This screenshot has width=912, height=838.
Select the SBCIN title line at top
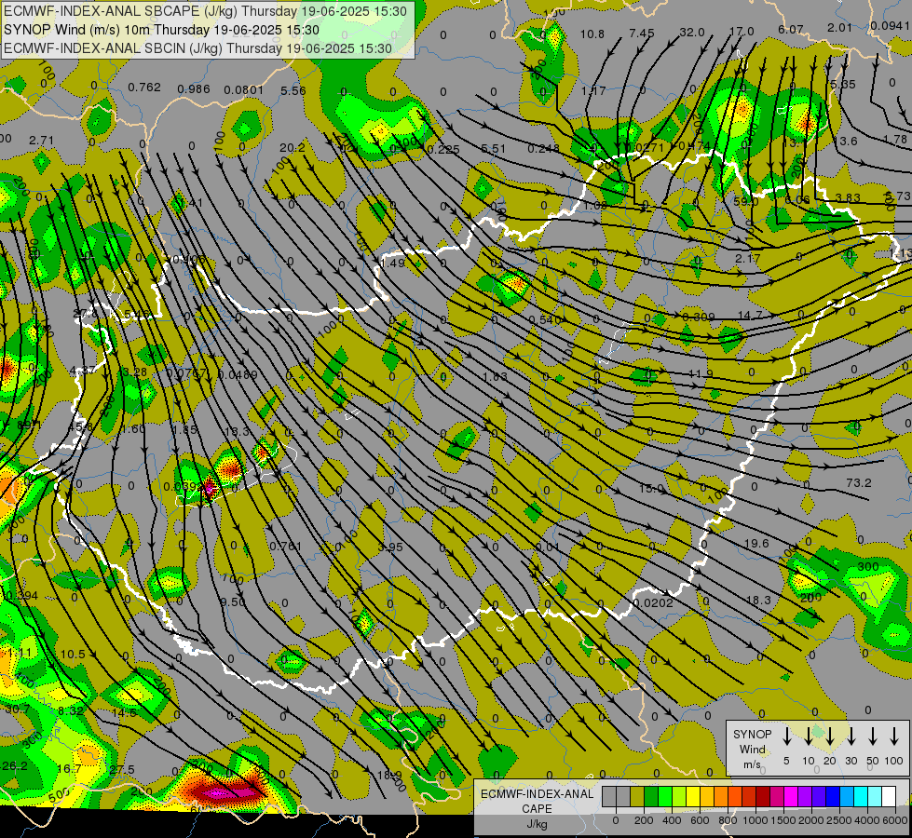pos(197,48)
